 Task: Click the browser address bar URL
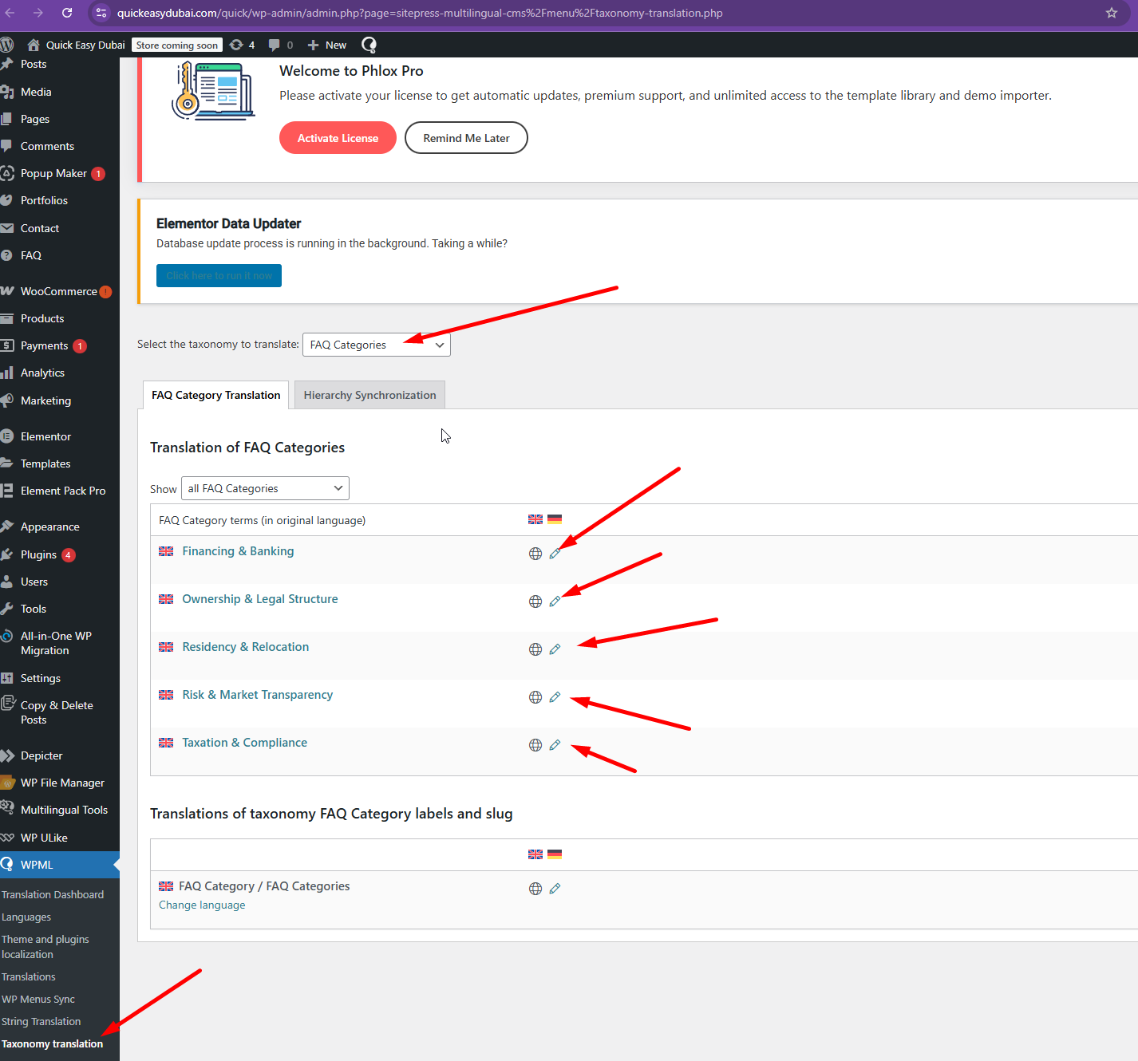coord(420,13)
